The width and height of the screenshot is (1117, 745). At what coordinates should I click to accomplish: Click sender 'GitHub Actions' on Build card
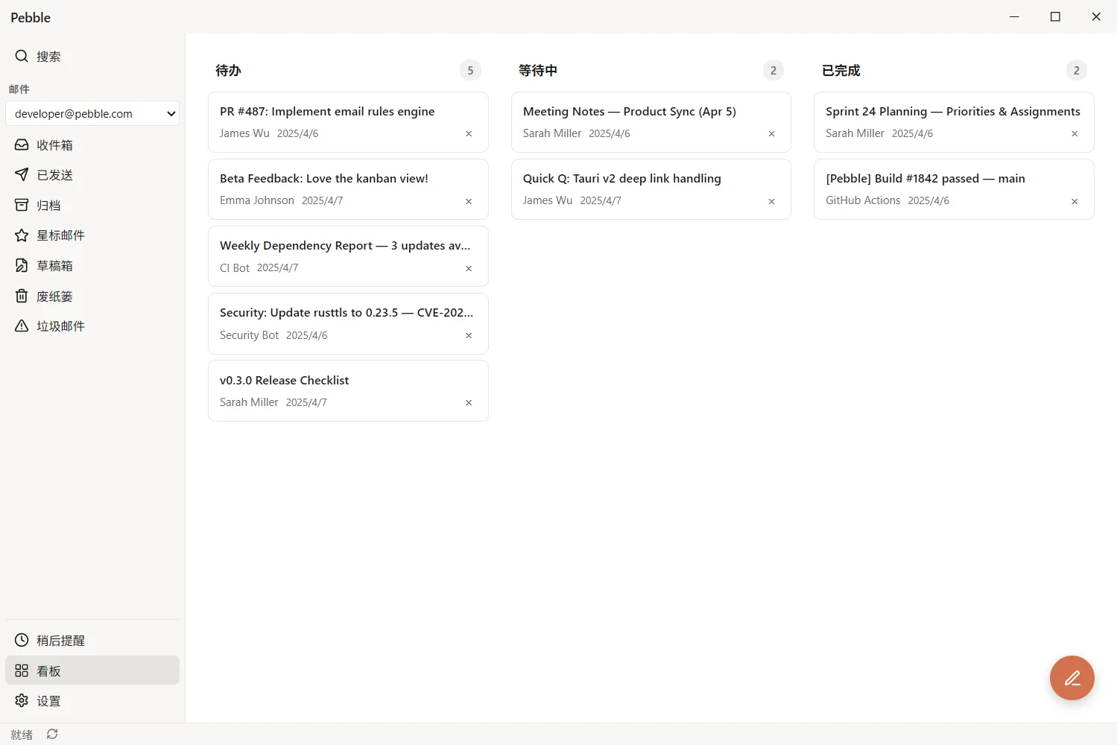(863, 200)
